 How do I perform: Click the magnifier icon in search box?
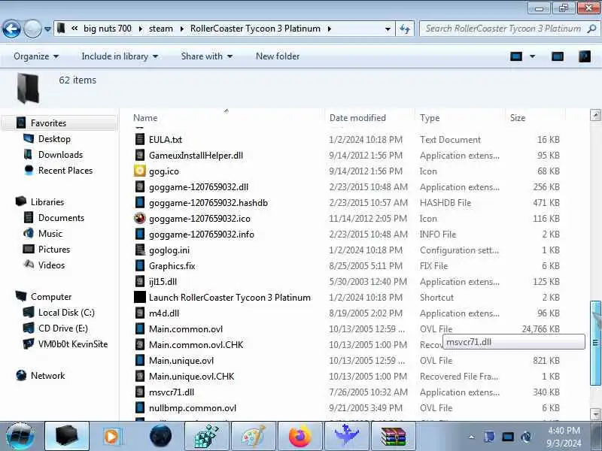click(591, 29)
